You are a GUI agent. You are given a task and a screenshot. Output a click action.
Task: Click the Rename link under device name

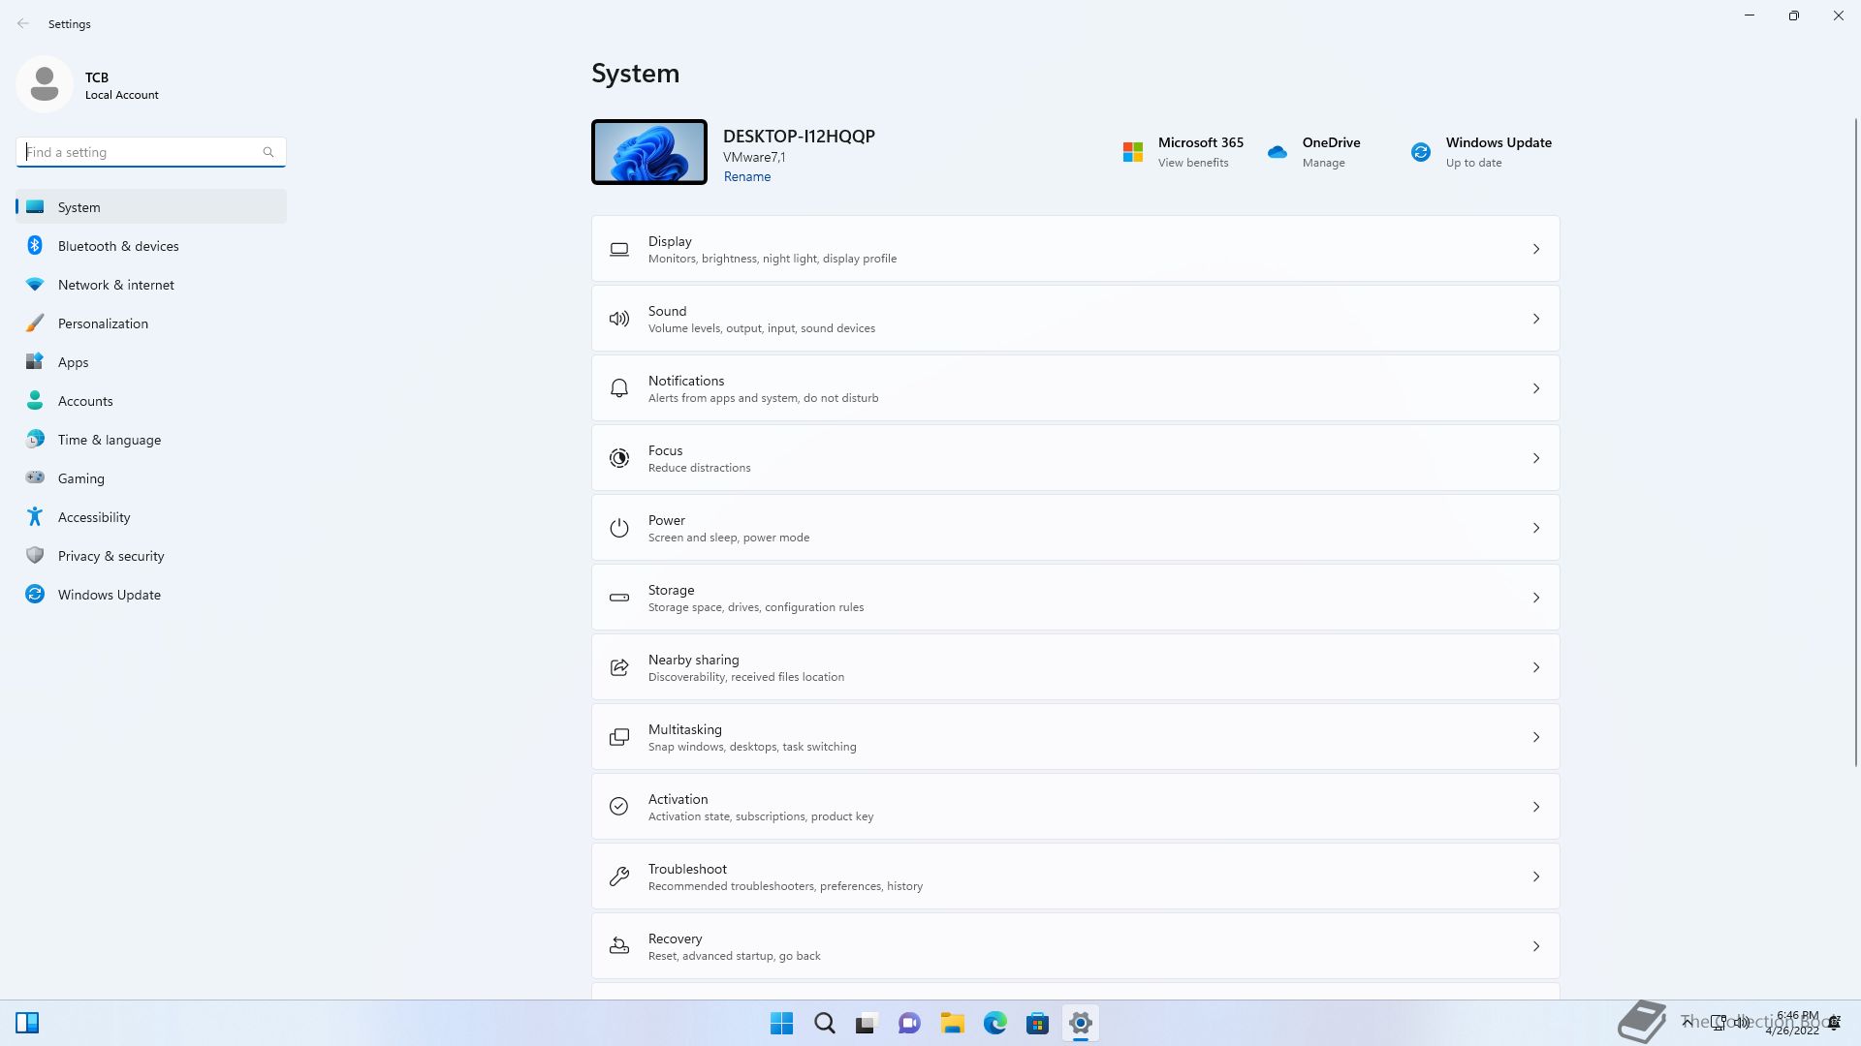point(746,176)
